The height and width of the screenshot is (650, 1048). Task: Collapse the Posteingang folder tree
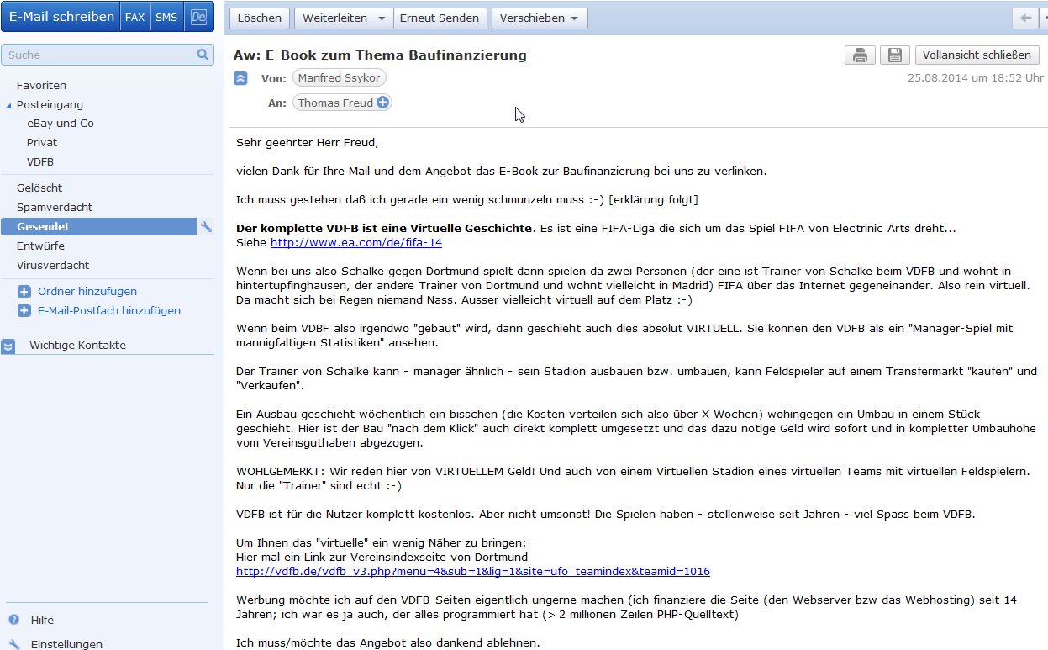pyautogui.click(x=9, y=105)
